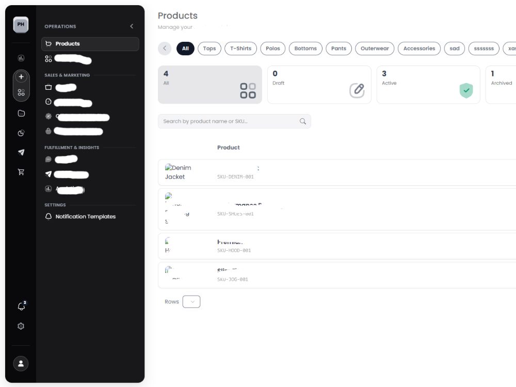Click the SKU-SHOES-001 text
This screenshot has height=387, width=516.
pos(235,214)
